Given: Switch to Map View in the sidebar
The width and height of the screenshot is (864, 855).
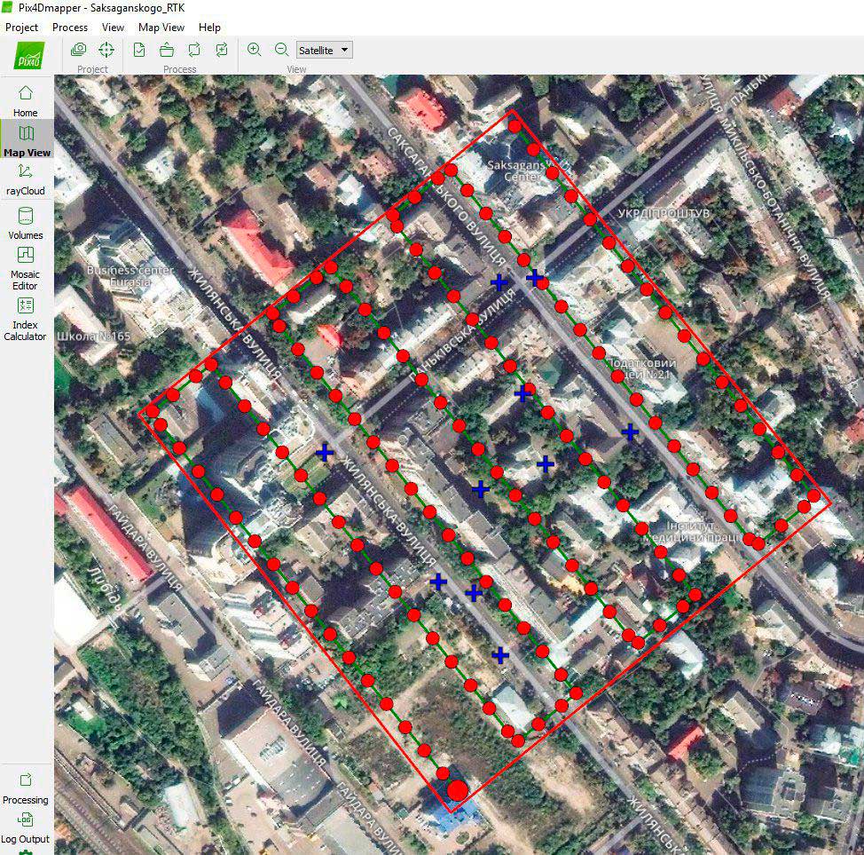Looking at the screenshot, I should (x=27, y=140).
